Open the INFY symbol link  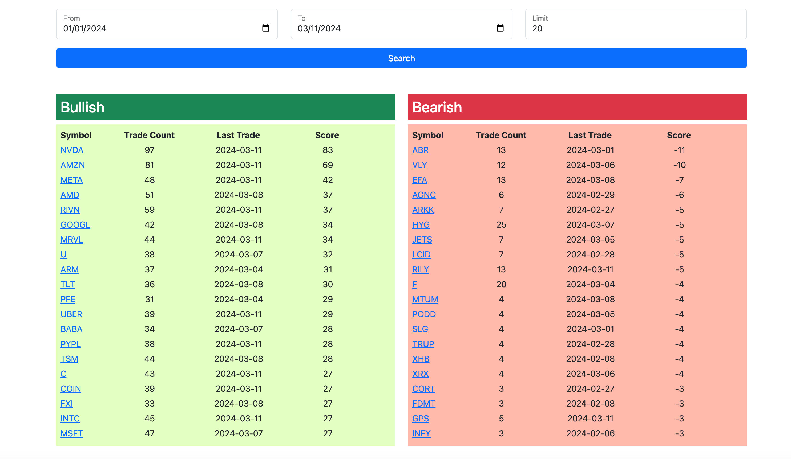pyautogui.click(x=421, y=434)
